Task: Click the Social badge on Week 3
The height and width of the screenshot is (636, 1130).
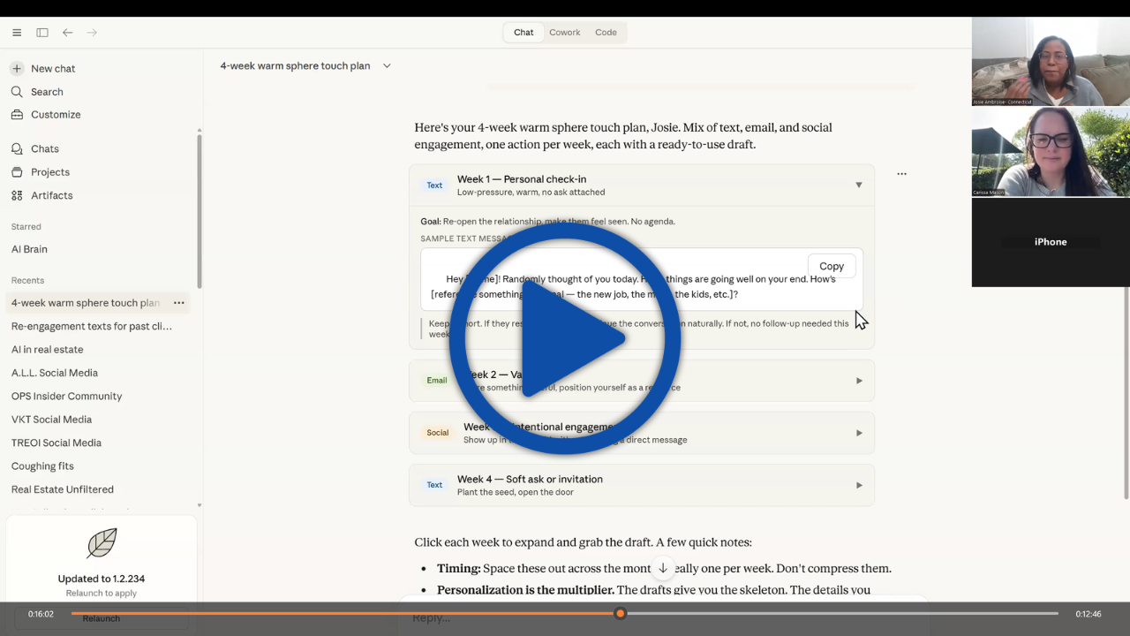Action: click(x=438, y=433)
